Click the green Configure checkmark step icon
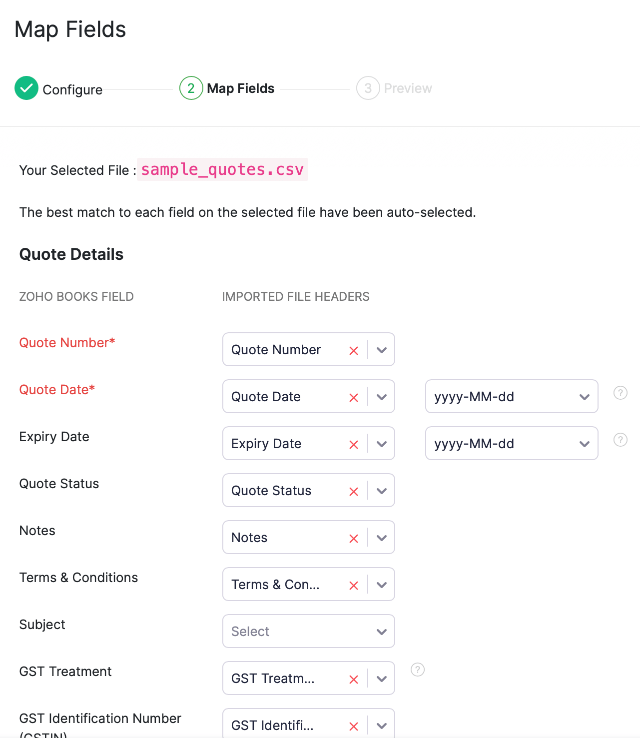 pyautogui.click(x=26, y=88)
